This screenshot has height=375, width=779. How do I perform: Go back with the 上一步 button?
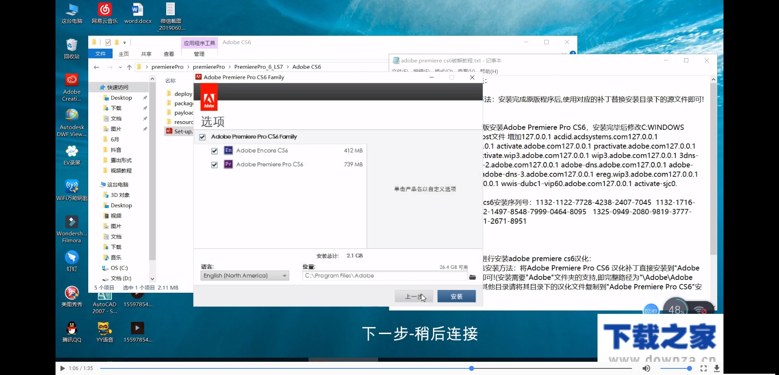pos(413,296)
